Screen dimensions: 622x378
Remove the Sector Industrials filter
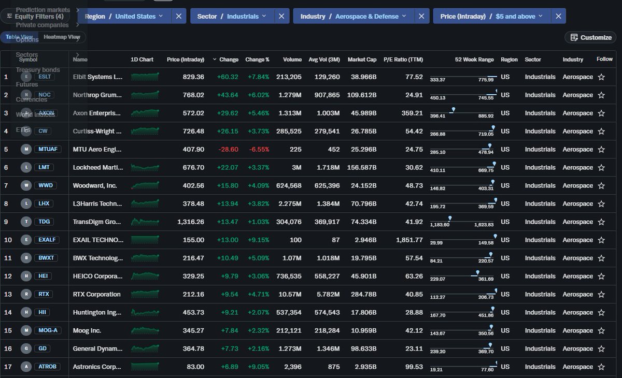(281, 16)
